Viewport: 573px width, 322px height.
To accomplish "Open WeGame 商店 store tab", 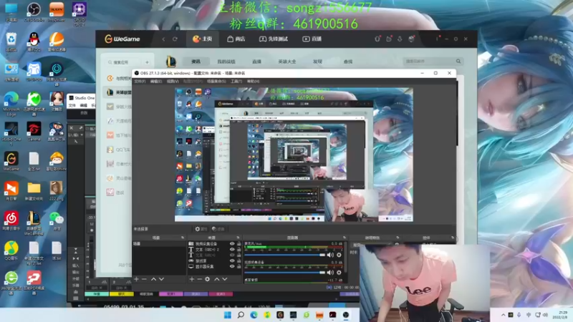I will click(x=236, y=39).
